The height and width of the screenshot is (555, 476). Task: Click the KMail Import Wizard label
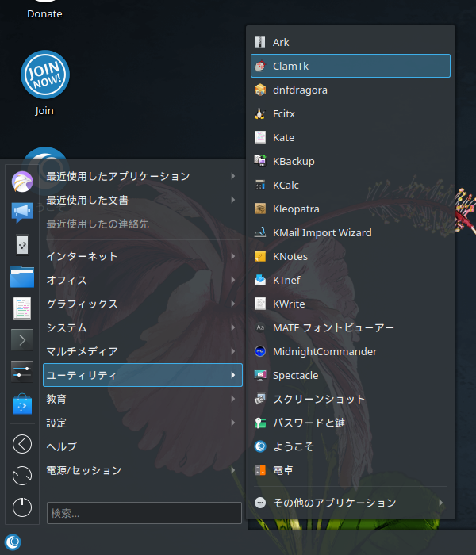coord(322,232)
